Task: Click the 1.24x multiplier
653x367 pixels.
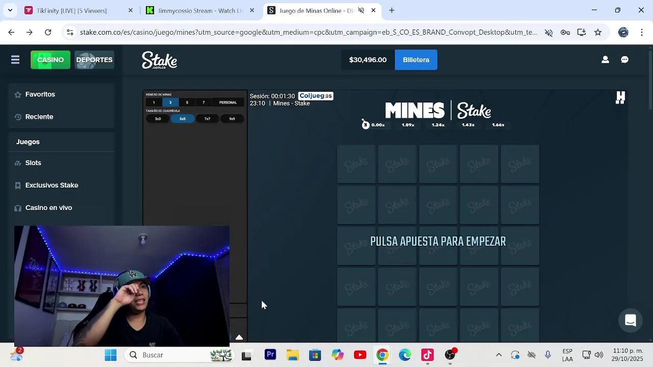Action: (x=438, y=125)
